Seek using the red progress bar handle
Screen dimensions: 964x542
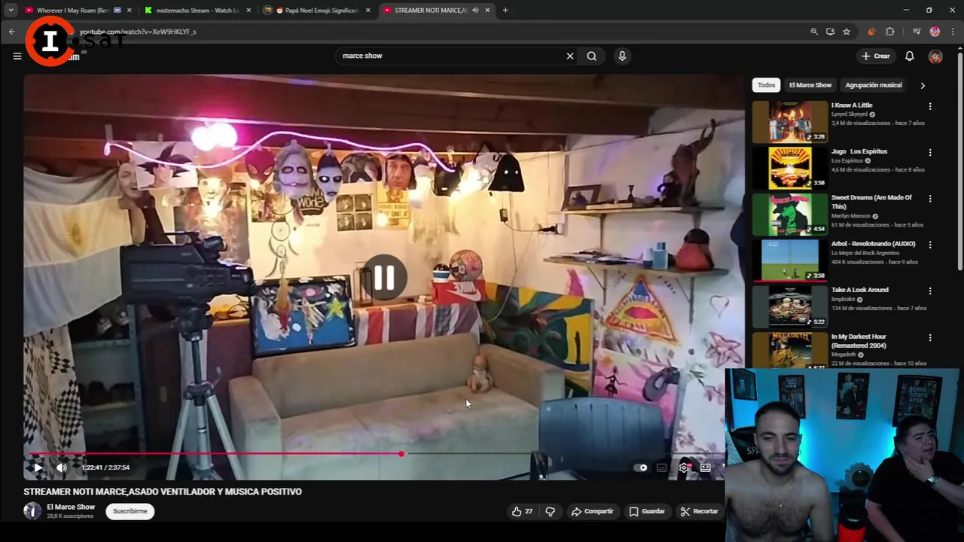[x=401, y=454]
